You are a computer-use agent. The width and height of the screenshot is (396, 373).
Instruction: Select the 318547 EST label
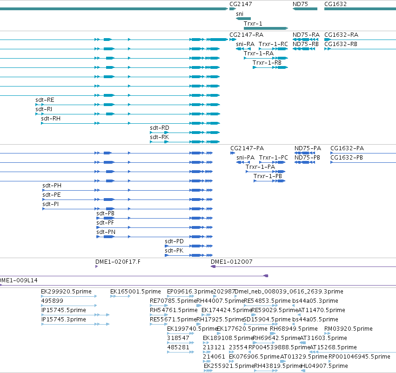click(178, 338)
